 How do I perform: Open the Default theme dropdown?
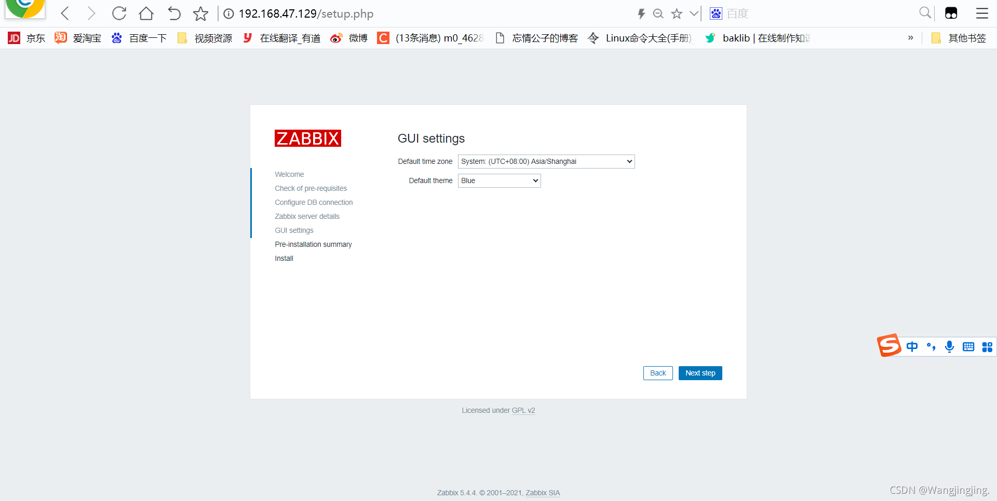(500, 180)
